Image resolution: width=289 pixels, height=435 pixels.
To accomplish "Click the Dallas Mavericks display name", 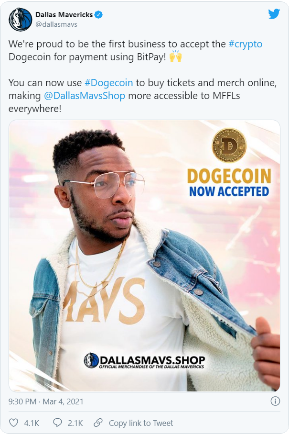I will (64, 15).
